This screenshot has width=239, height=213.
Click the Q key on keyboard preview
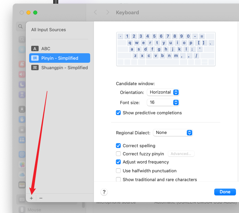coord(130,43)
